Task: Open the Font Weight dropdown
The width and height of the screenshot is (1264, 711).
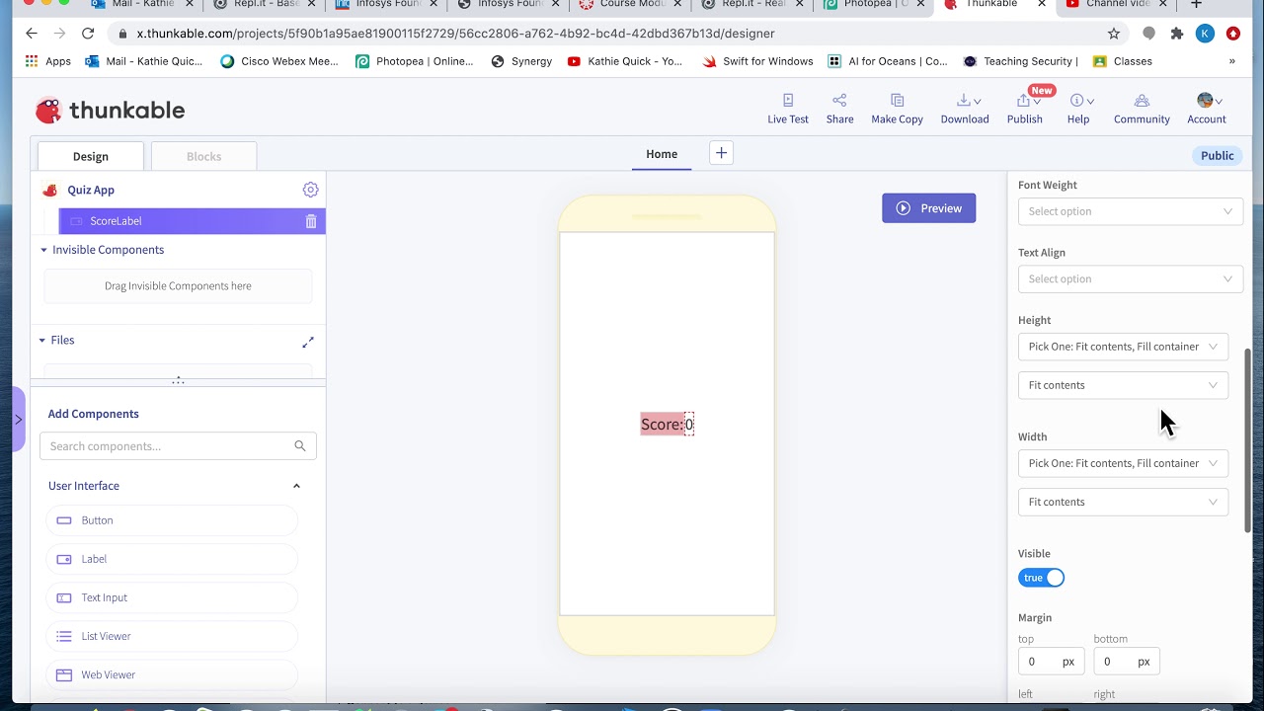Action: pyautogui.click(x=1131, y=211)
